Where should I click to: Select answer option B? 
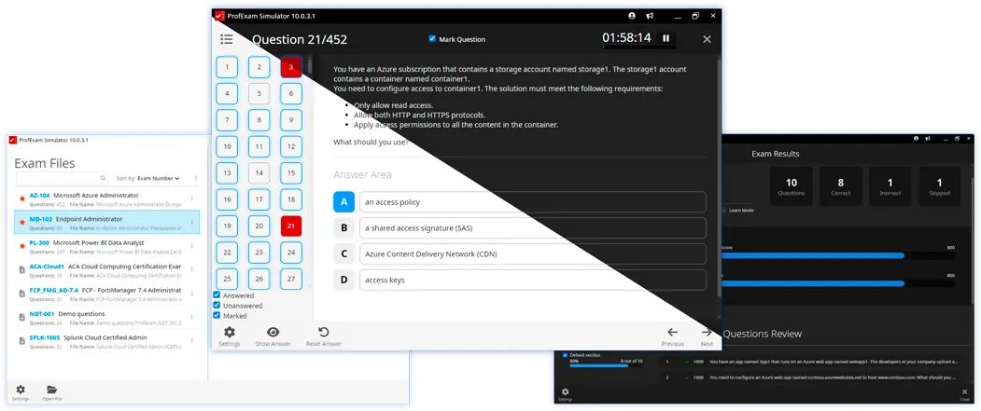click(344, 228)
